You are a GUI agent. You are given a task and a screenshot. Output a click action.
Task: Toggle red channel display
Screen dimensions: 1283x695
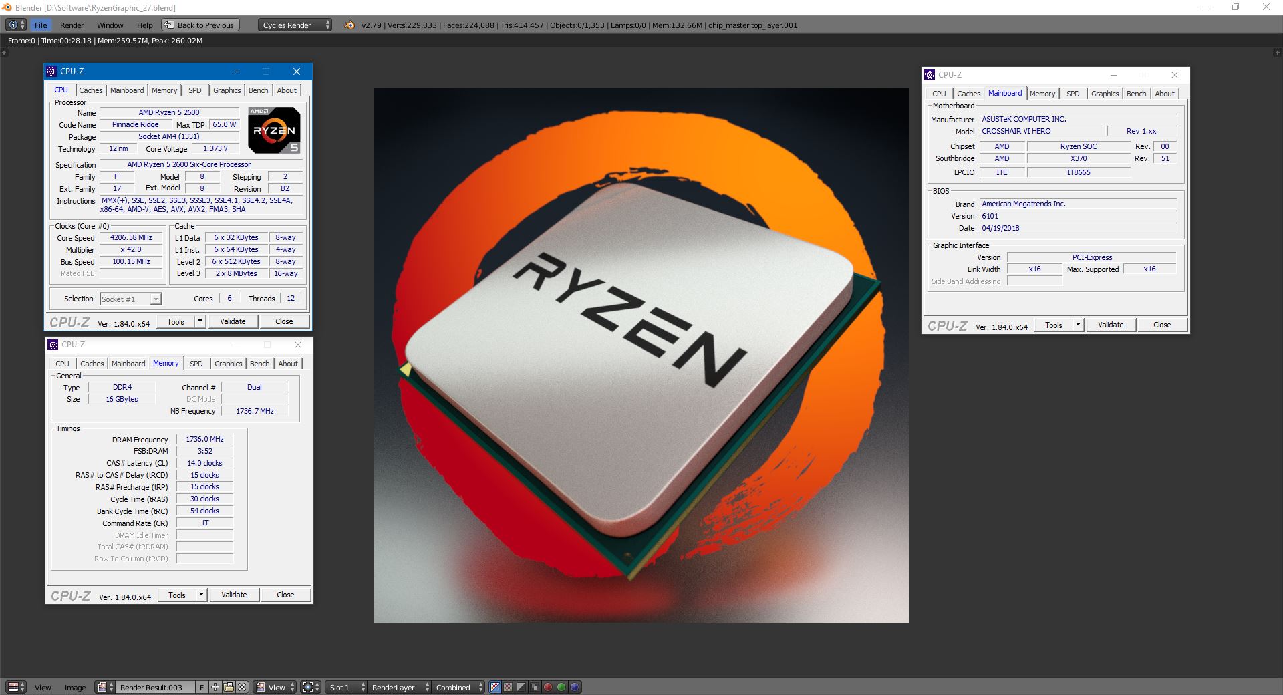click(548, 687)
